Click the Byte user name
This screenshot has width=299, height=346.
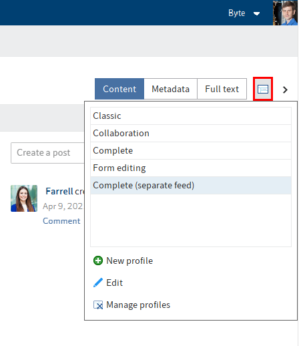pos(236,13)
